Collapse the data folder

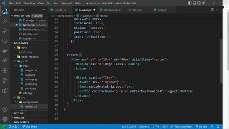coord(15,48)
